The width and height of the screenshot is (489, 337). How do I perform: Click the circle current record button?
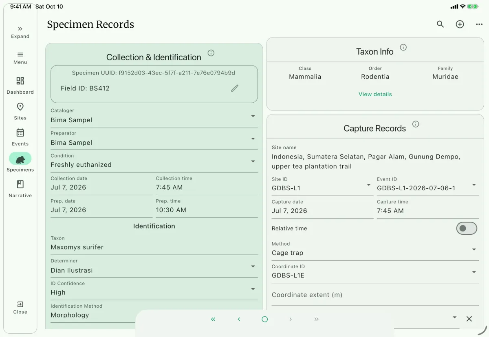[265, 319]
